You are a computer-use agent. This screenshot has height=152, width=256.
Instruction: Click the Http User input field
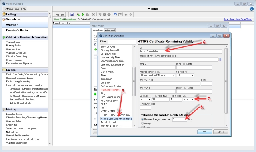(158, 67)
